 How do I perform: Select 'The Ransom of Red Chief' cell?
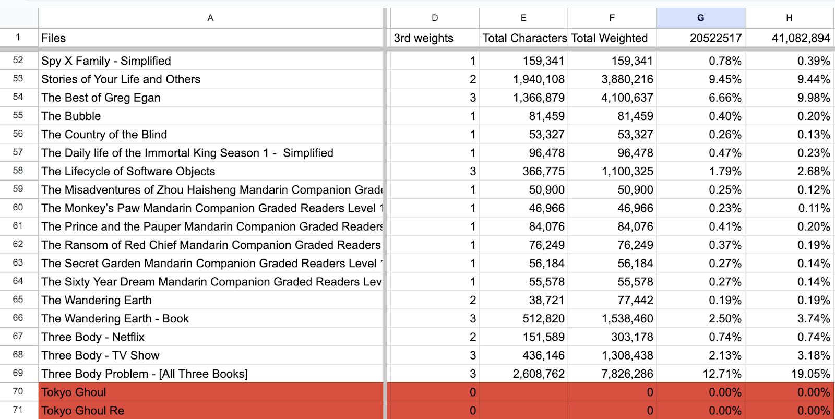pos(210,245)
